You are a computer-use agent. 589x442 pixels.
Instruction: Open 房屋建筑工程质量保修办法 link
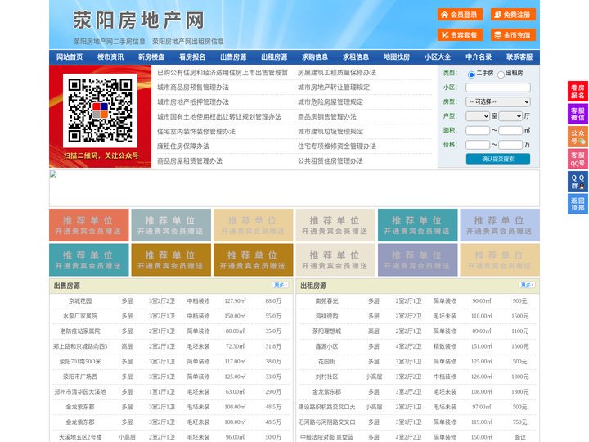[x=337, y=73]
